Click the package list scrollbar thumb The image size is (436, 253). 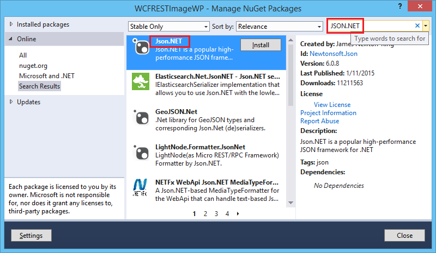tap(290, 75)
